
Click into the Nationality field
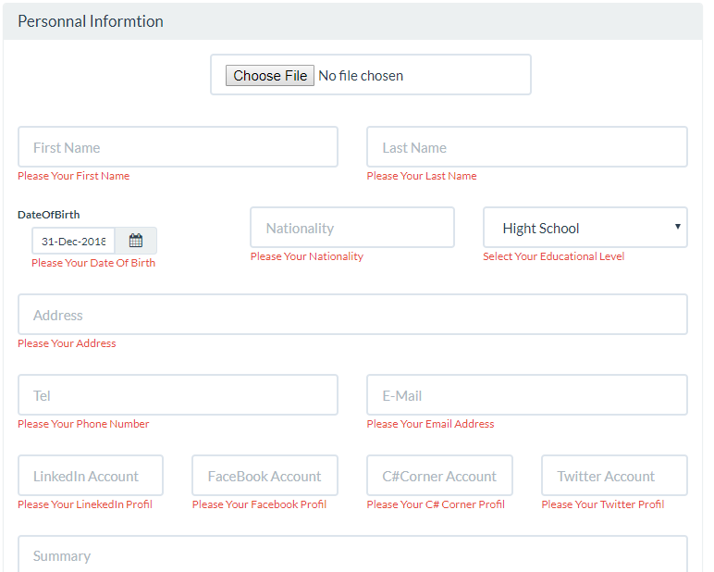352,228
